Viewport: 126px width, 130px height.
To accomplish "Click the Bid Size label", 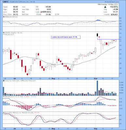I will click(x=25, y=14).
